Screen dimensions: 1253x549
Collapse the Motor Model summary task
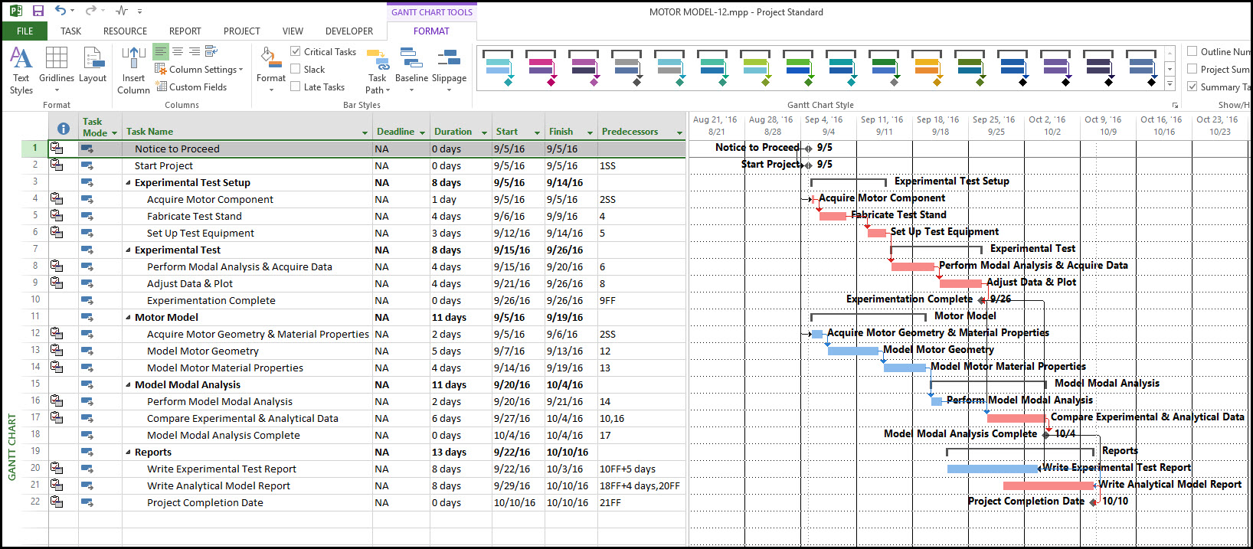[x=128, y=318]
